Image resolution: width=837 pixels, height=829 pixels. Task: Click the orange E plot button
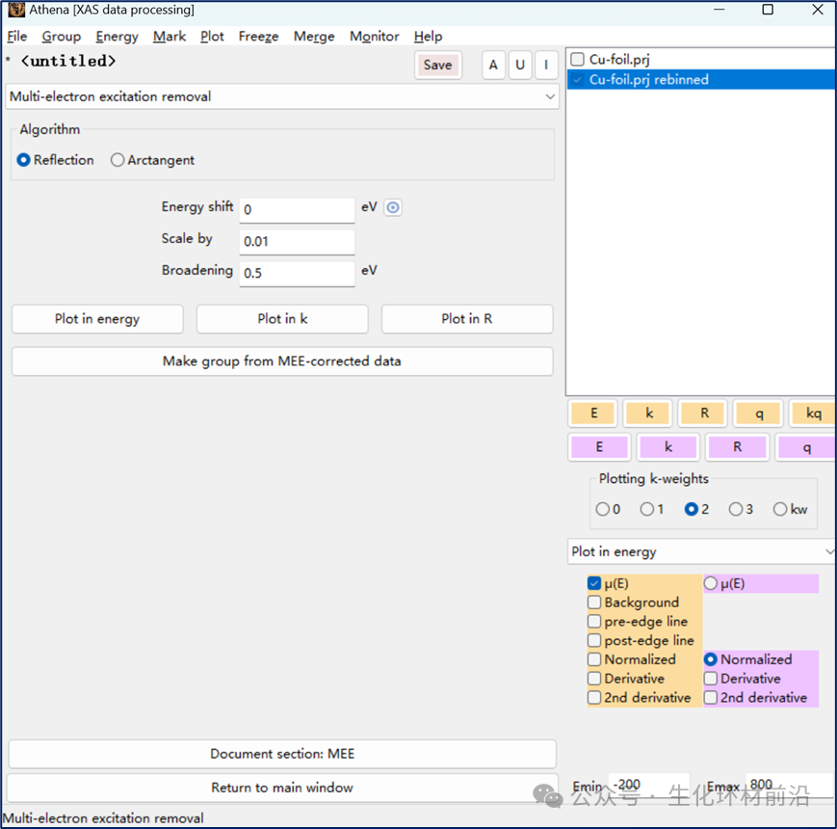(x=593, y=413)
